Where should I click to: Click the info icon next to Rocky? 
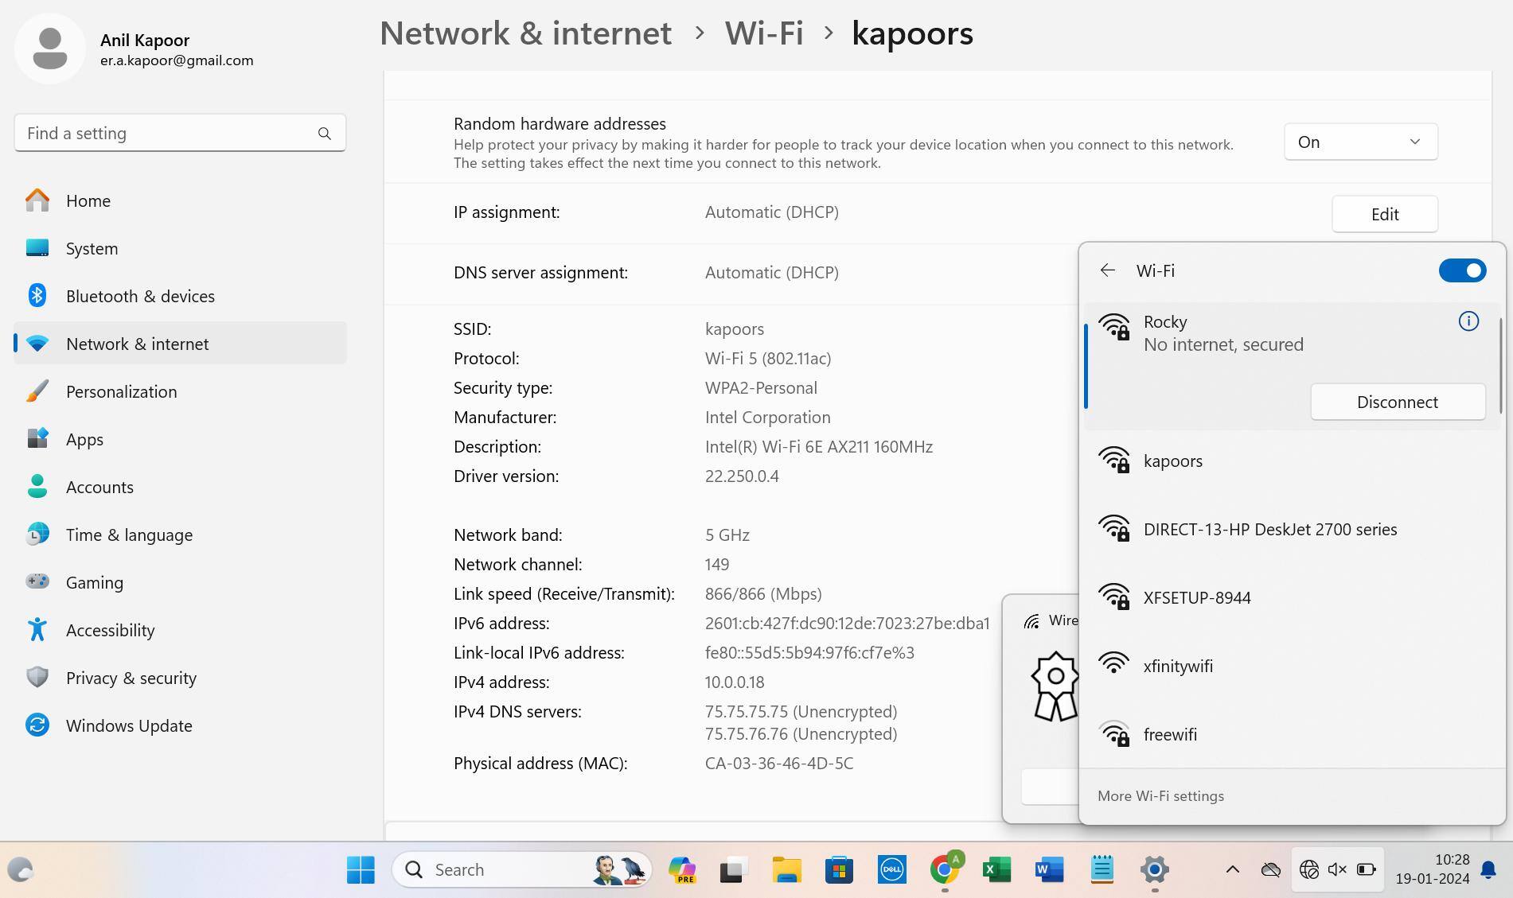pos(1468,321)
